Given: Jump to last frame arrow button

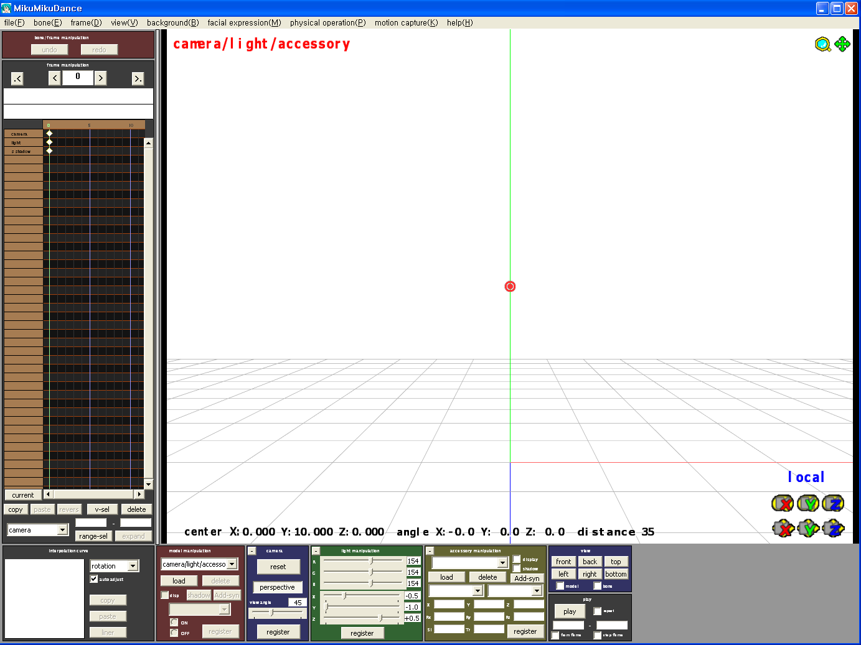Looking at the screenshot, I should coord(138,78).
